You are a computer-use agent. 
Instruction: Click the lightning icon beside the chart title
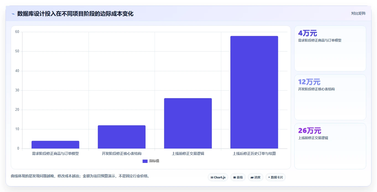tap(13, 14)
